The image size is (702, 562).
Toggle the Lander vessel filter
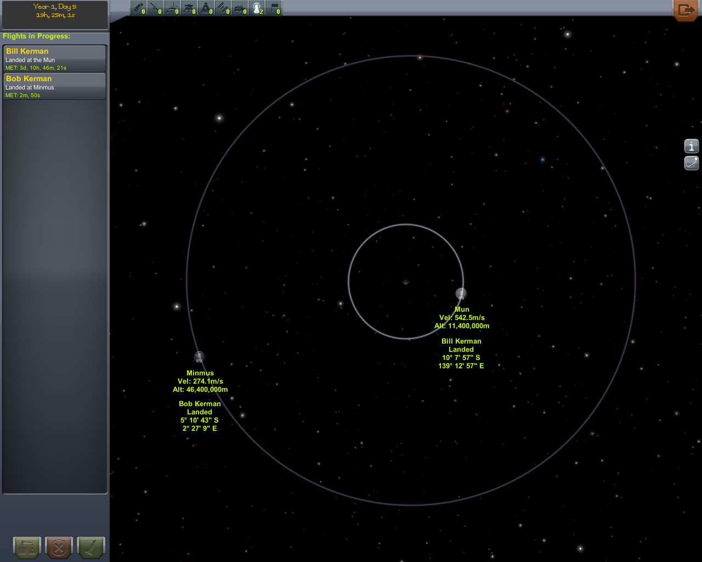(x=189, y=8)
